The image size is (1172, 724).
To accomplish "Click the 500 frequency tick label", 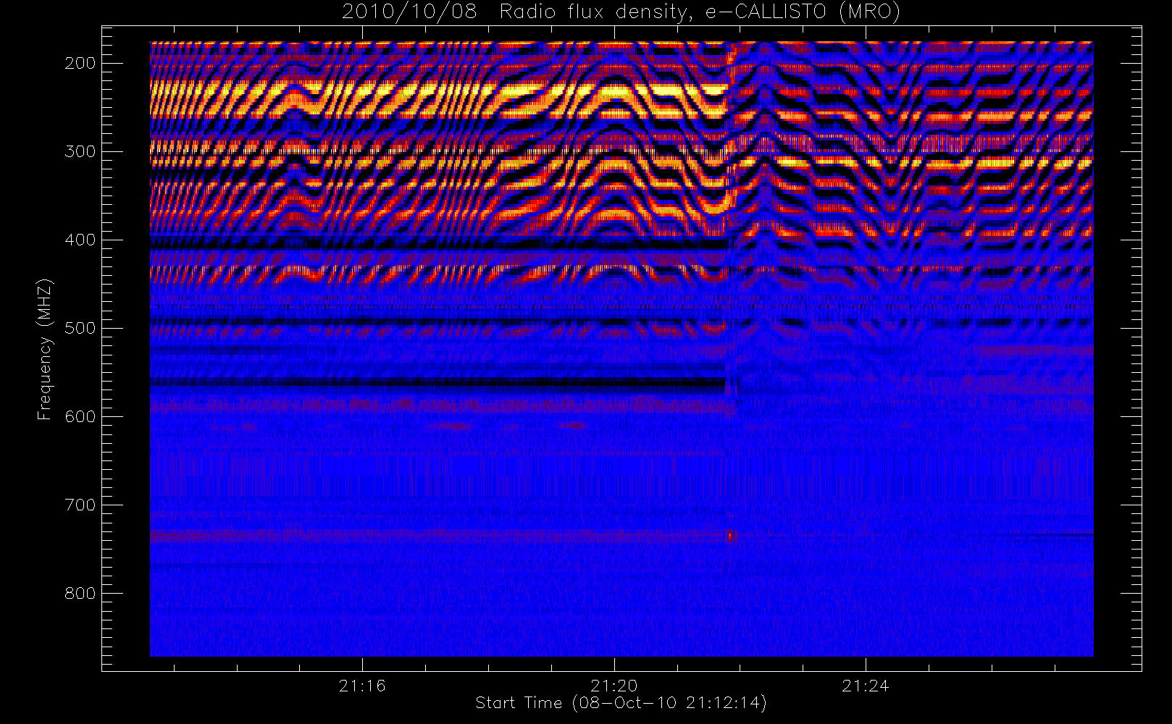I will [80, 328].
